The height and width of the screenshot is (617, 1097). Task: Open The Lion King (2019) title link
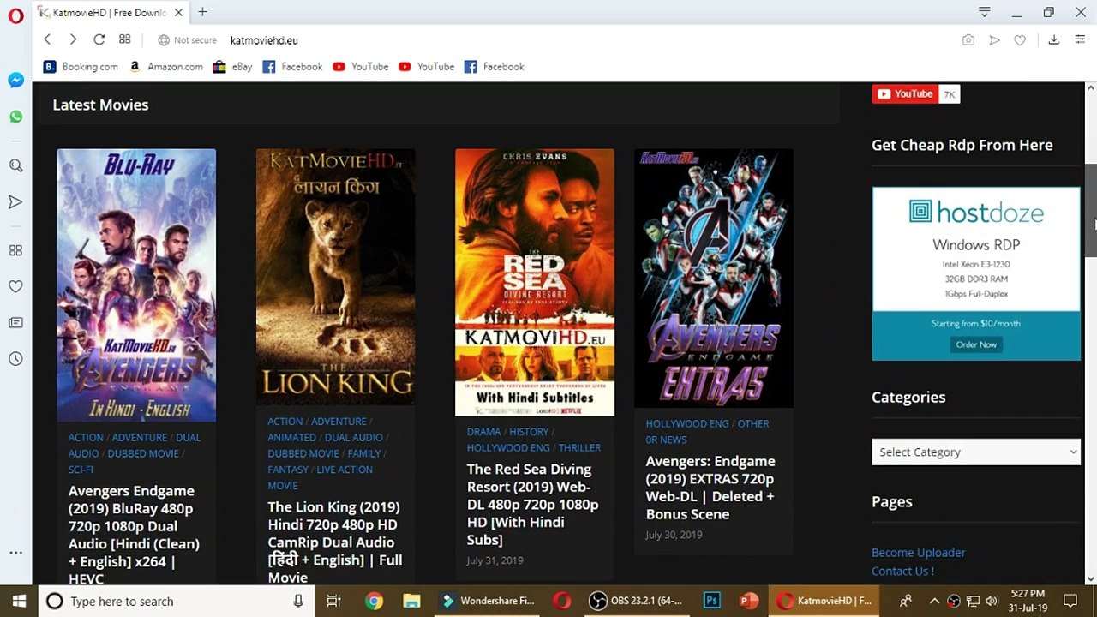click(x=335, y=542)
